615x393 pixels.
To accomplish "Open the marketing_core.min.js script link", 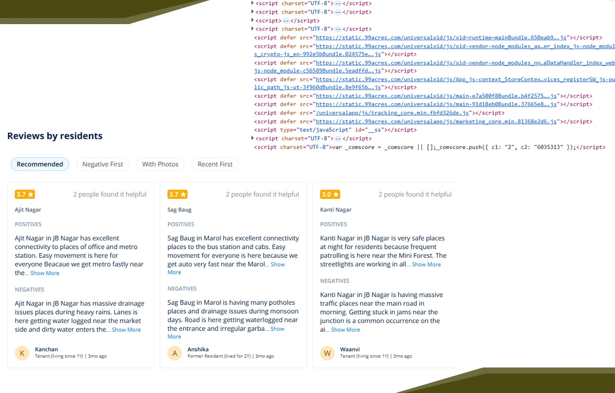I will 436,122.
